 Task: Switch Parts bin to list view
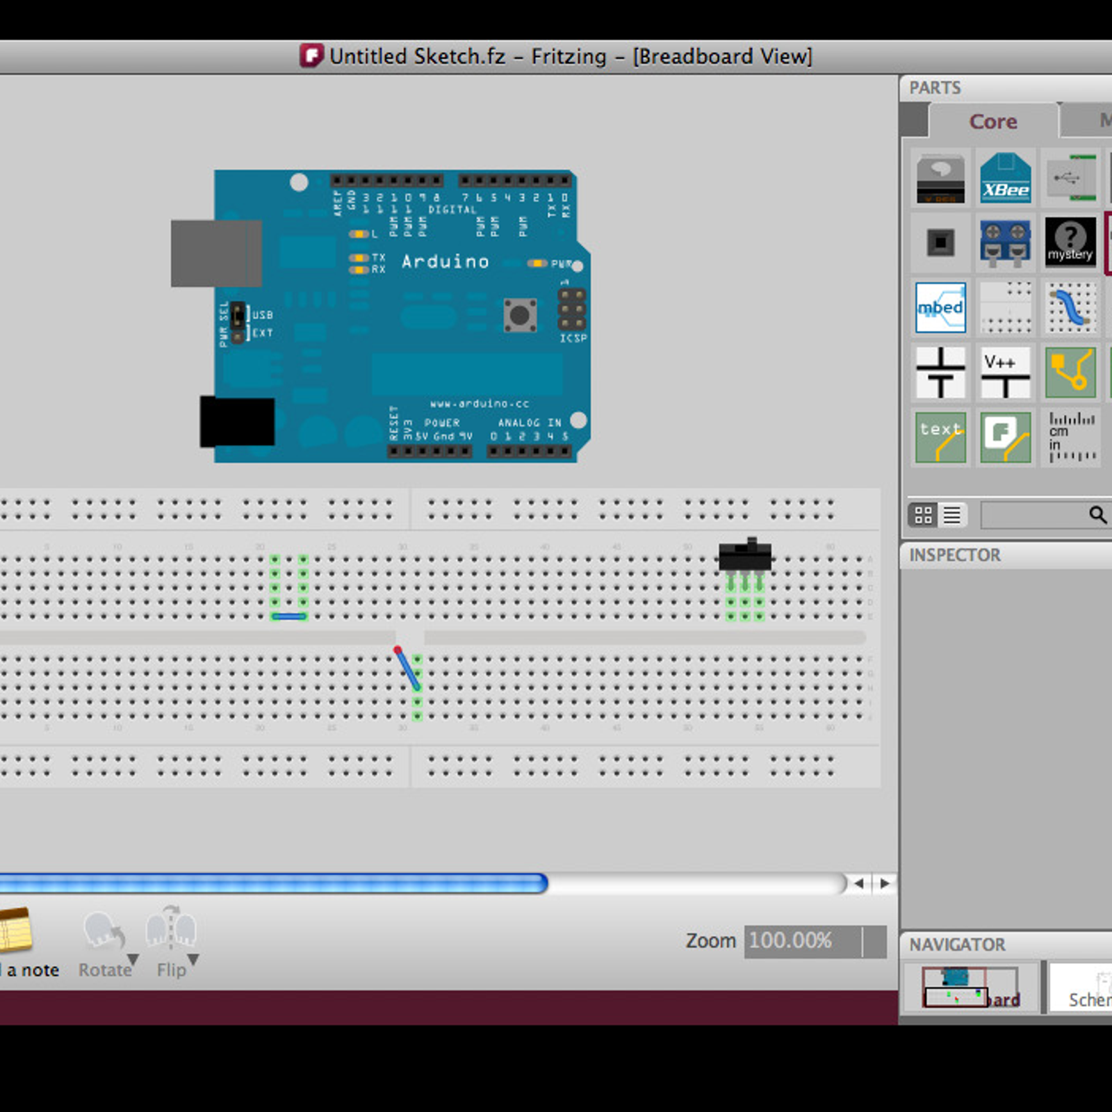[952, 515]
